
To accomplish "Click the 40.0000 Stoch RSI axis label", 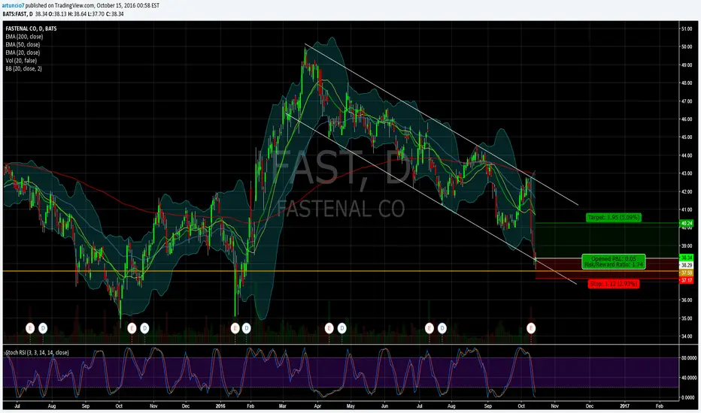I will click(x=688, y=378).
